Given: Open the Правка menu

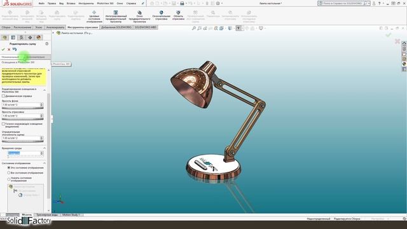Looking at the screenshot, I should click(x=52, y=4).
